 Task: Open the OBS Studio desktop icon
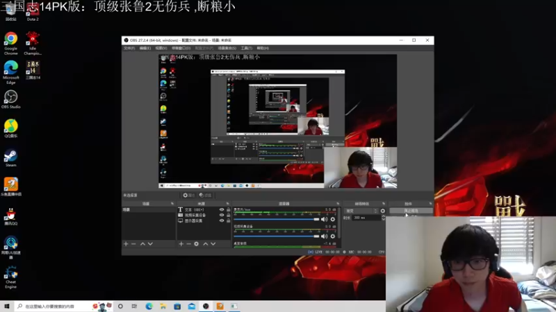pyautogui.click(x=10, y=99)
